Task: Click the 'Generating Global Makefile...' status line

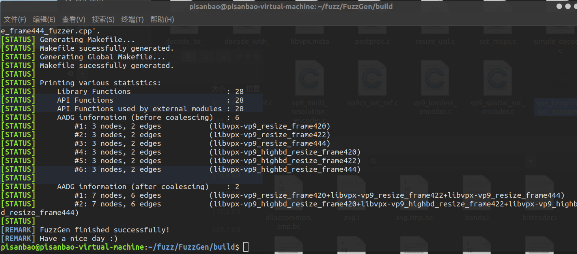Action: point(103,57)
